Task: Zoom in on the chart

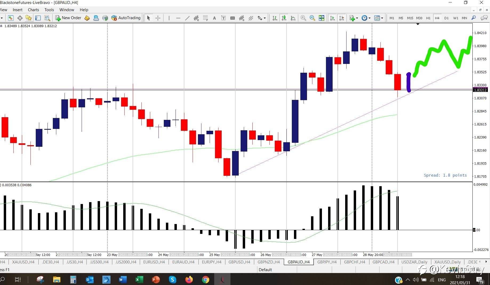Action: point(303,18)
